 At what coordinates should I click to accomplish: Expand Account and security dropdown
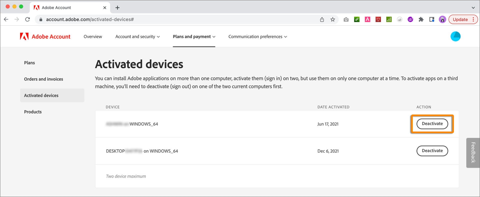(x=137, y=37)
